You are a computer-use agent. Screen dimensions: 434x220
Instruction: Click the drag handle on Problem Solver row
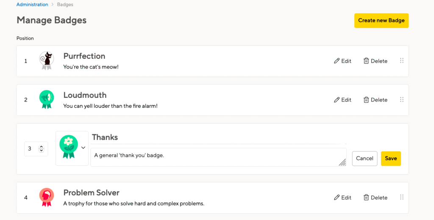coord(402,197)
